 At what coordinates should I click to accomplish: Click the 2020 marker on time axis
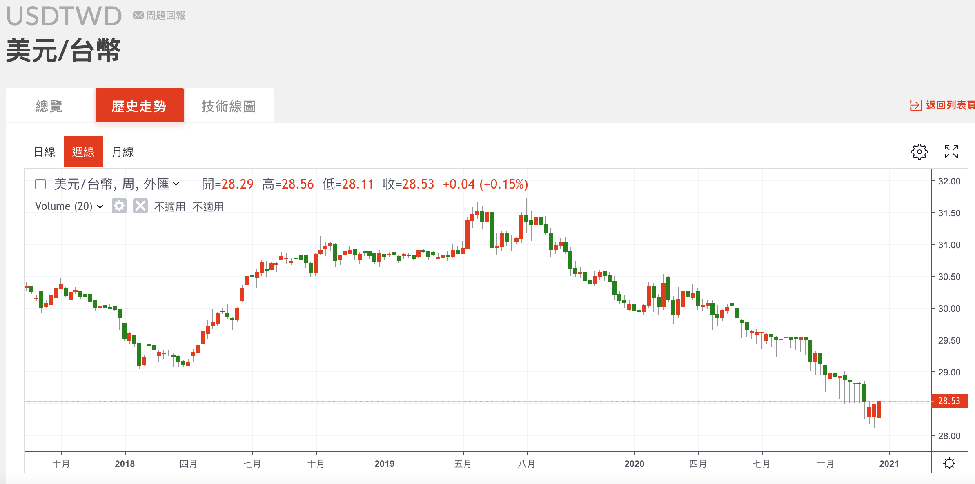634,464
